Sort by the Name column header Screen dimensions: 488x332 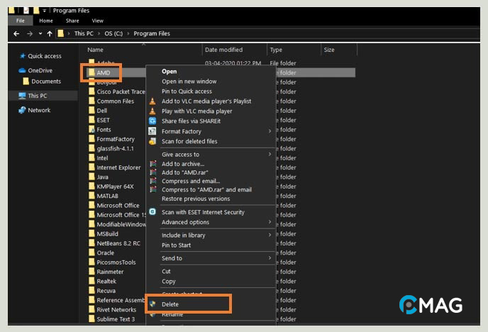[x=95, y=50]
